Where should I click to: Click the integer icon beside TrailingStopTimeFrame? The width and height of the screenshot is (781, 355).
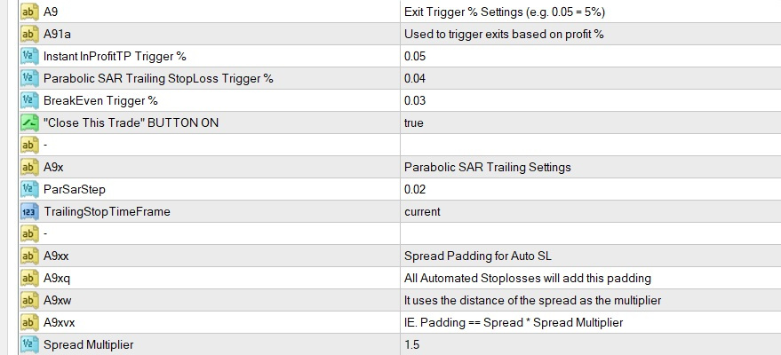28,211
